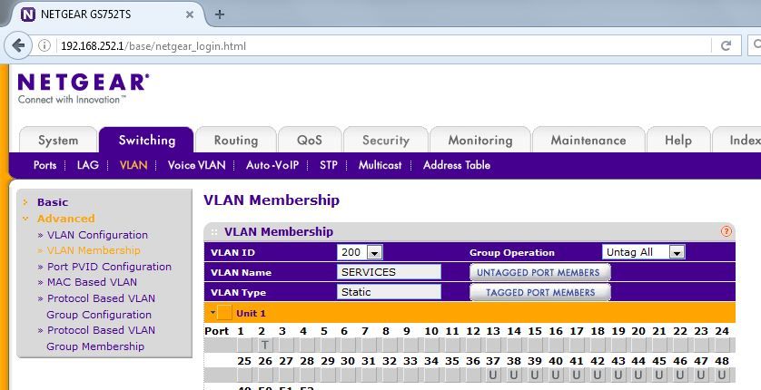Open the VLAN ID dropdown showing 200

point(360,252)
